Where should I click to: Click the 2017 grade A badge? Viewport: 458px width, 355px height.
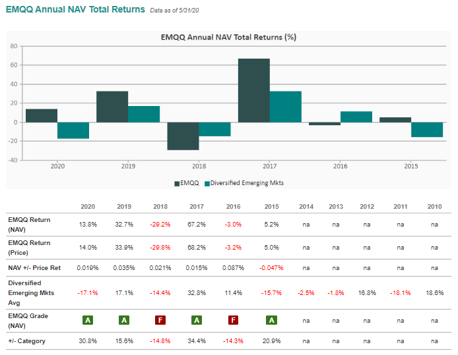[x=197, y=320]
